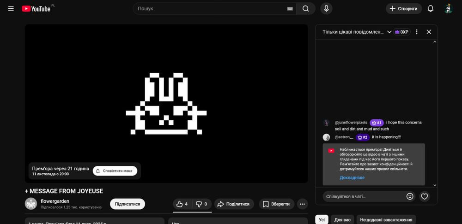
Task: Open the notifications bell
Action: tap(430, 9)
